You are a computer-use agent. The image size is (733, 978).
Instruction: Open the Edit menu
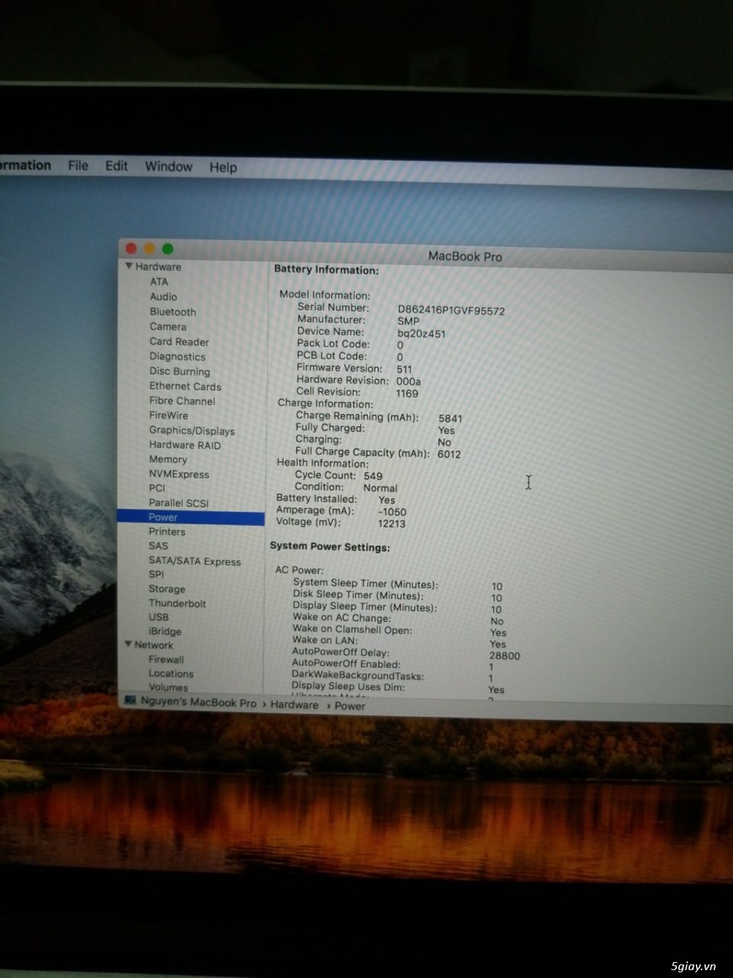(116, 166)
